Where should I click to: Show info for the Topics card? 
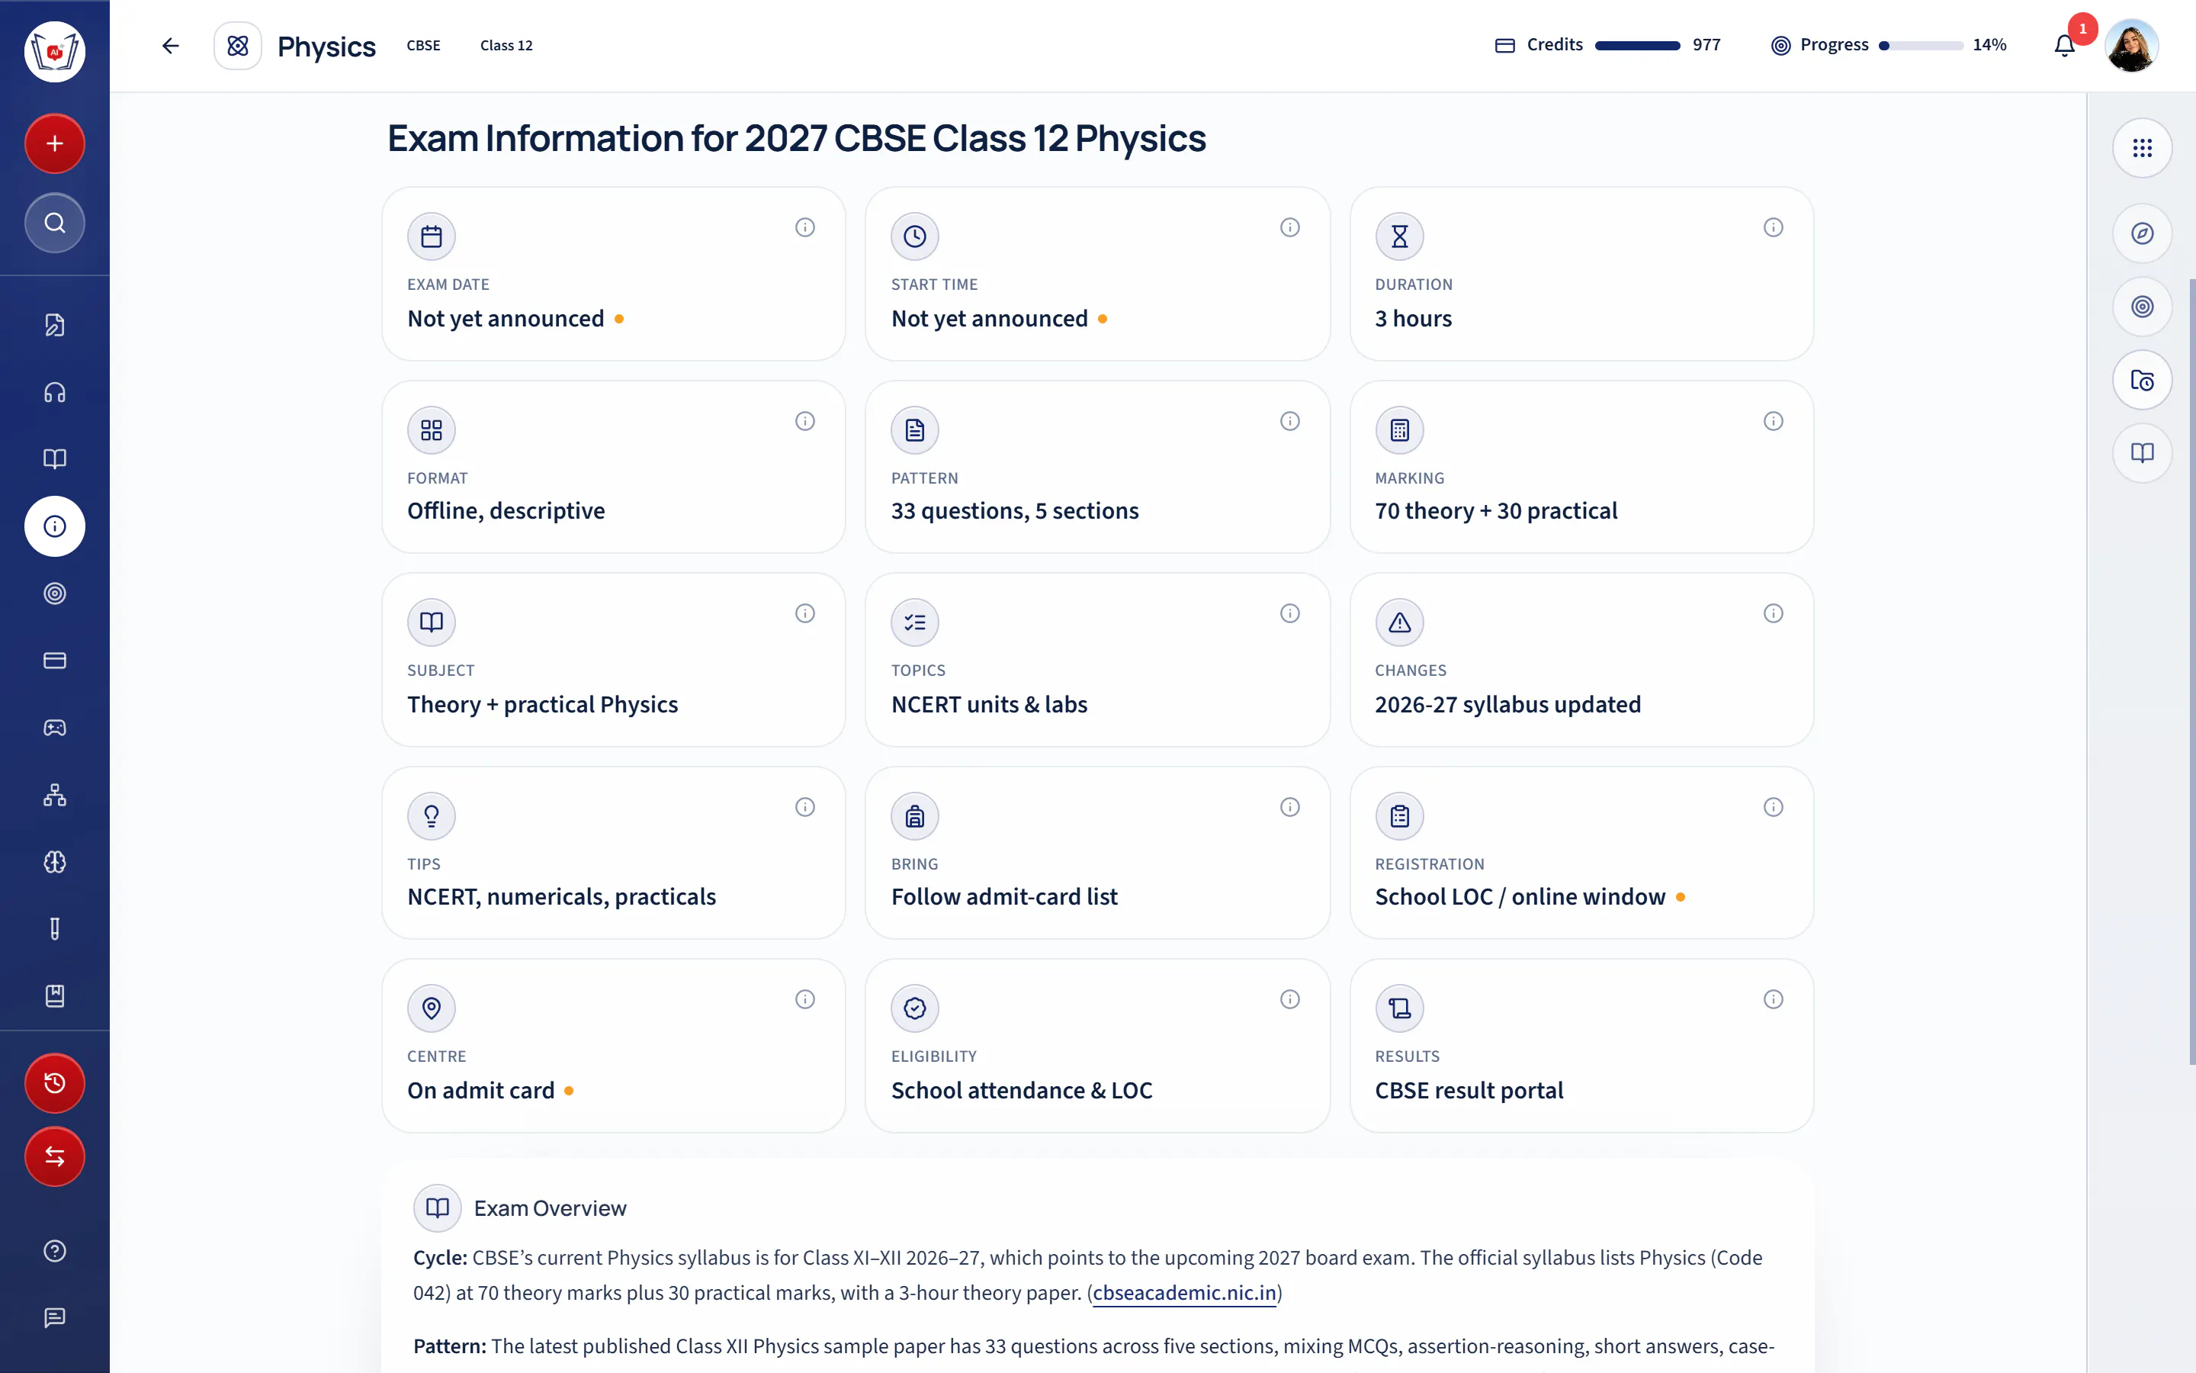[1289, 613]
